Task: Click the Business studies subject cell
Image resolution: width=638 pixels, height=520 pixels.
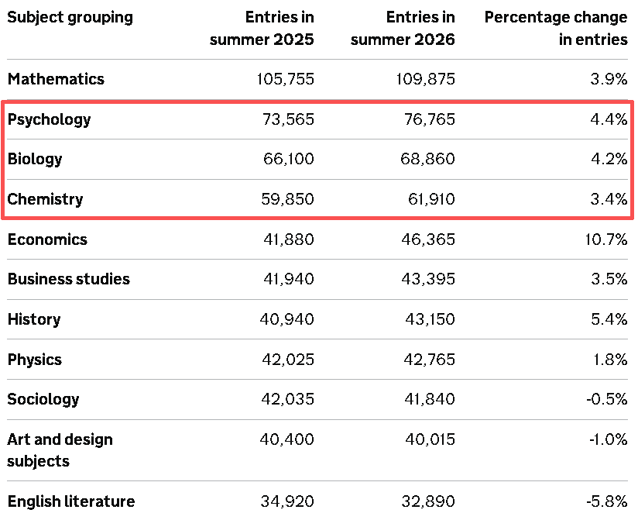Action: (x=68, y=279)
